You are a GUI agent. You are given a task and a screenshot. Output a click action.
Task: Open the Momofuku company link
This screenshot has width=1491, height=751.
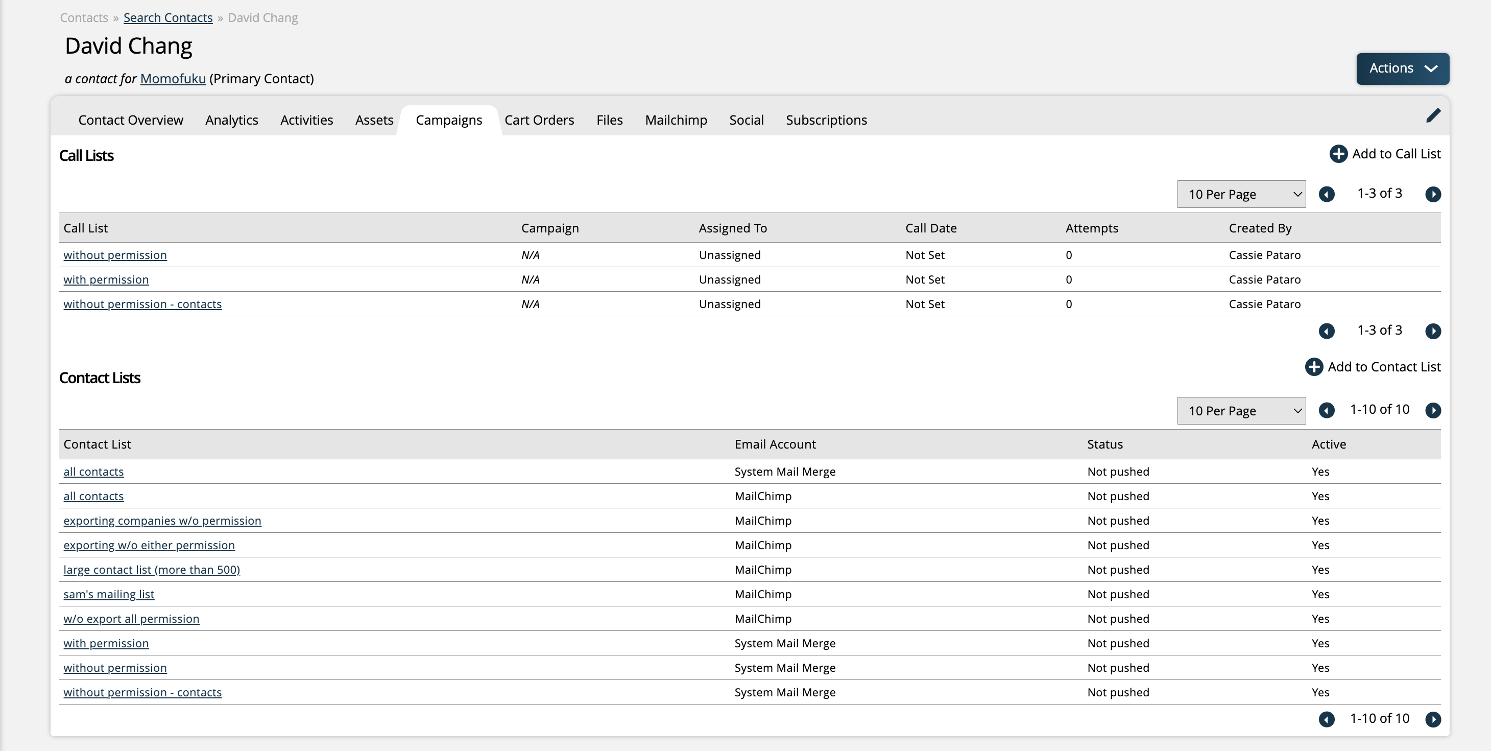(173, 79)
